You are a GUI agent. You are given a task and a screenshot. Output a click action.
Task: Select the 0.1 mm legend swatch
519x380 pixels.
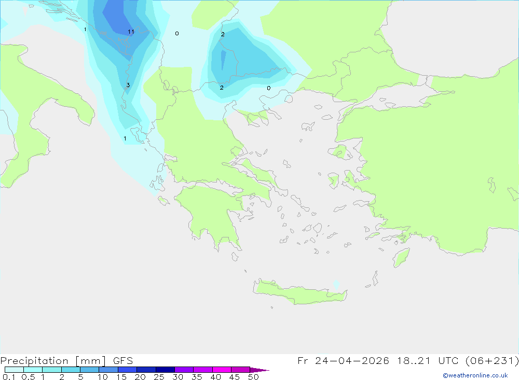click(x=14, y=370)
